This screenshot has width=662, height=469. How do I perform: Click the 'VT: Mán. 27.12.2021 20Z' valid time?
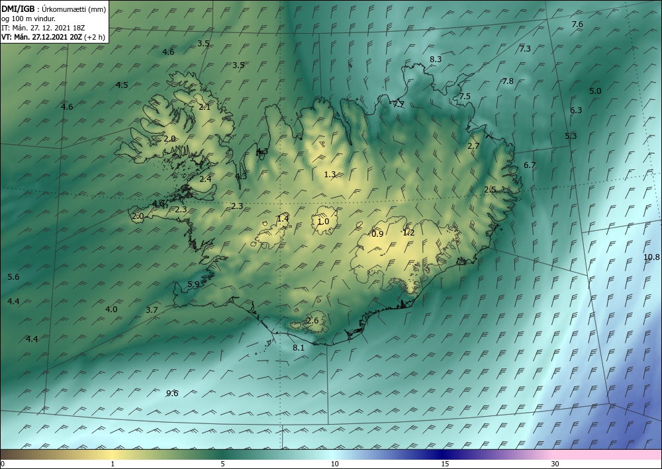point(42,37)
